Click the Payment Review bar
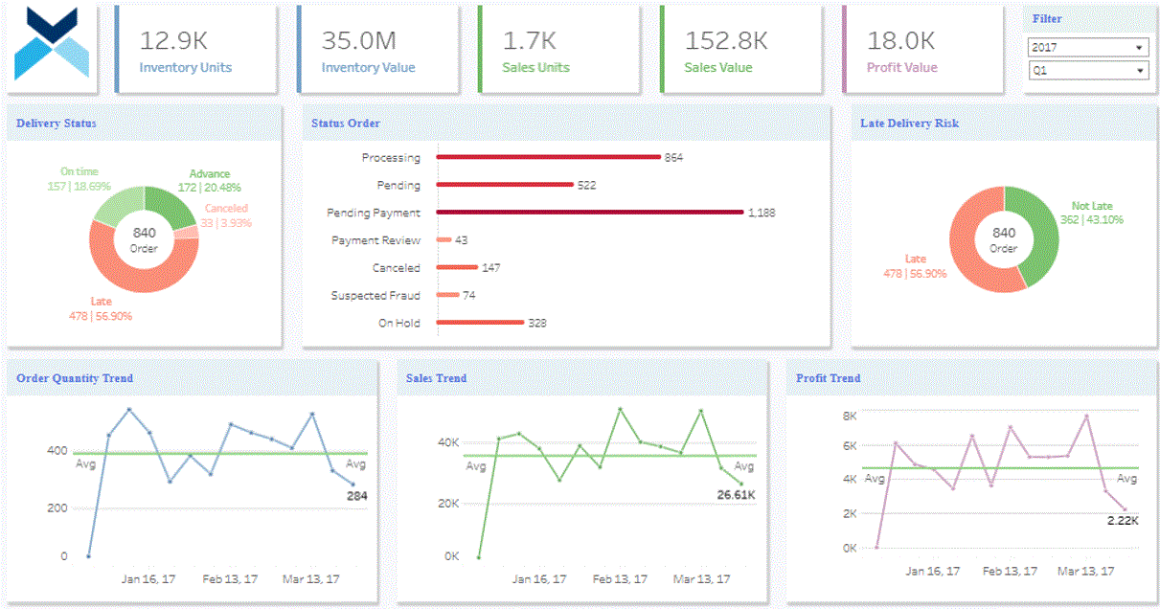This screenshot has height=609, width=1160. 444,240
